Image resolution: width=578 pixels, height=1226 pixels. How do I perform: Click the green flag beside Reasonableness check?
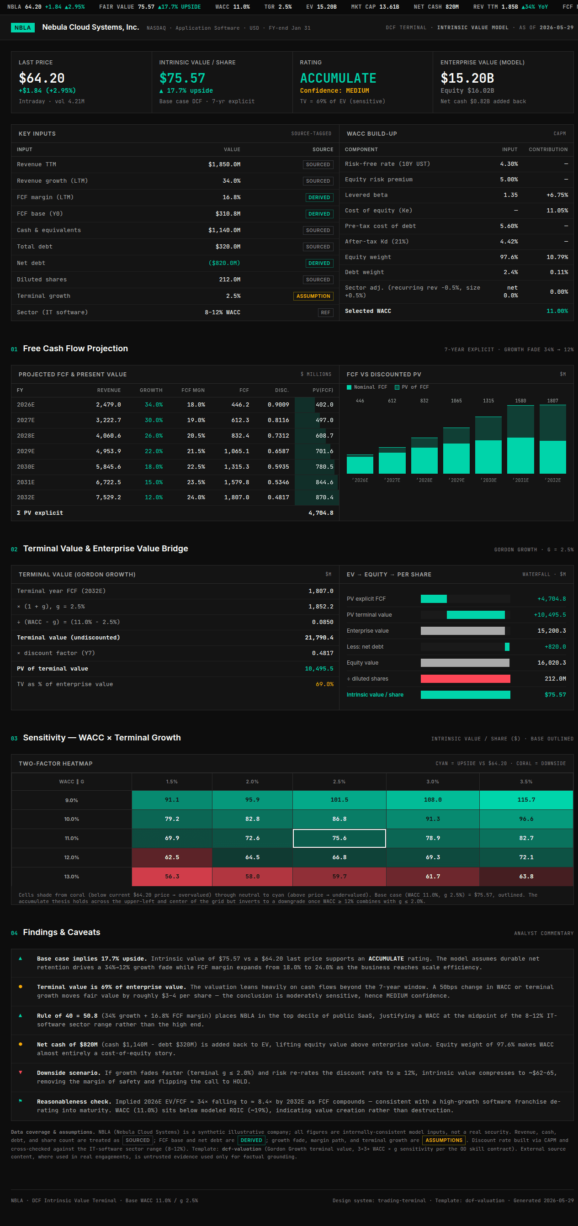20,1101
